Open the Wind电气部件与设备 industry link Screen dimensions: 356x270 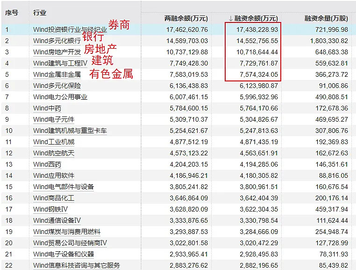click(x=64, y=187)
